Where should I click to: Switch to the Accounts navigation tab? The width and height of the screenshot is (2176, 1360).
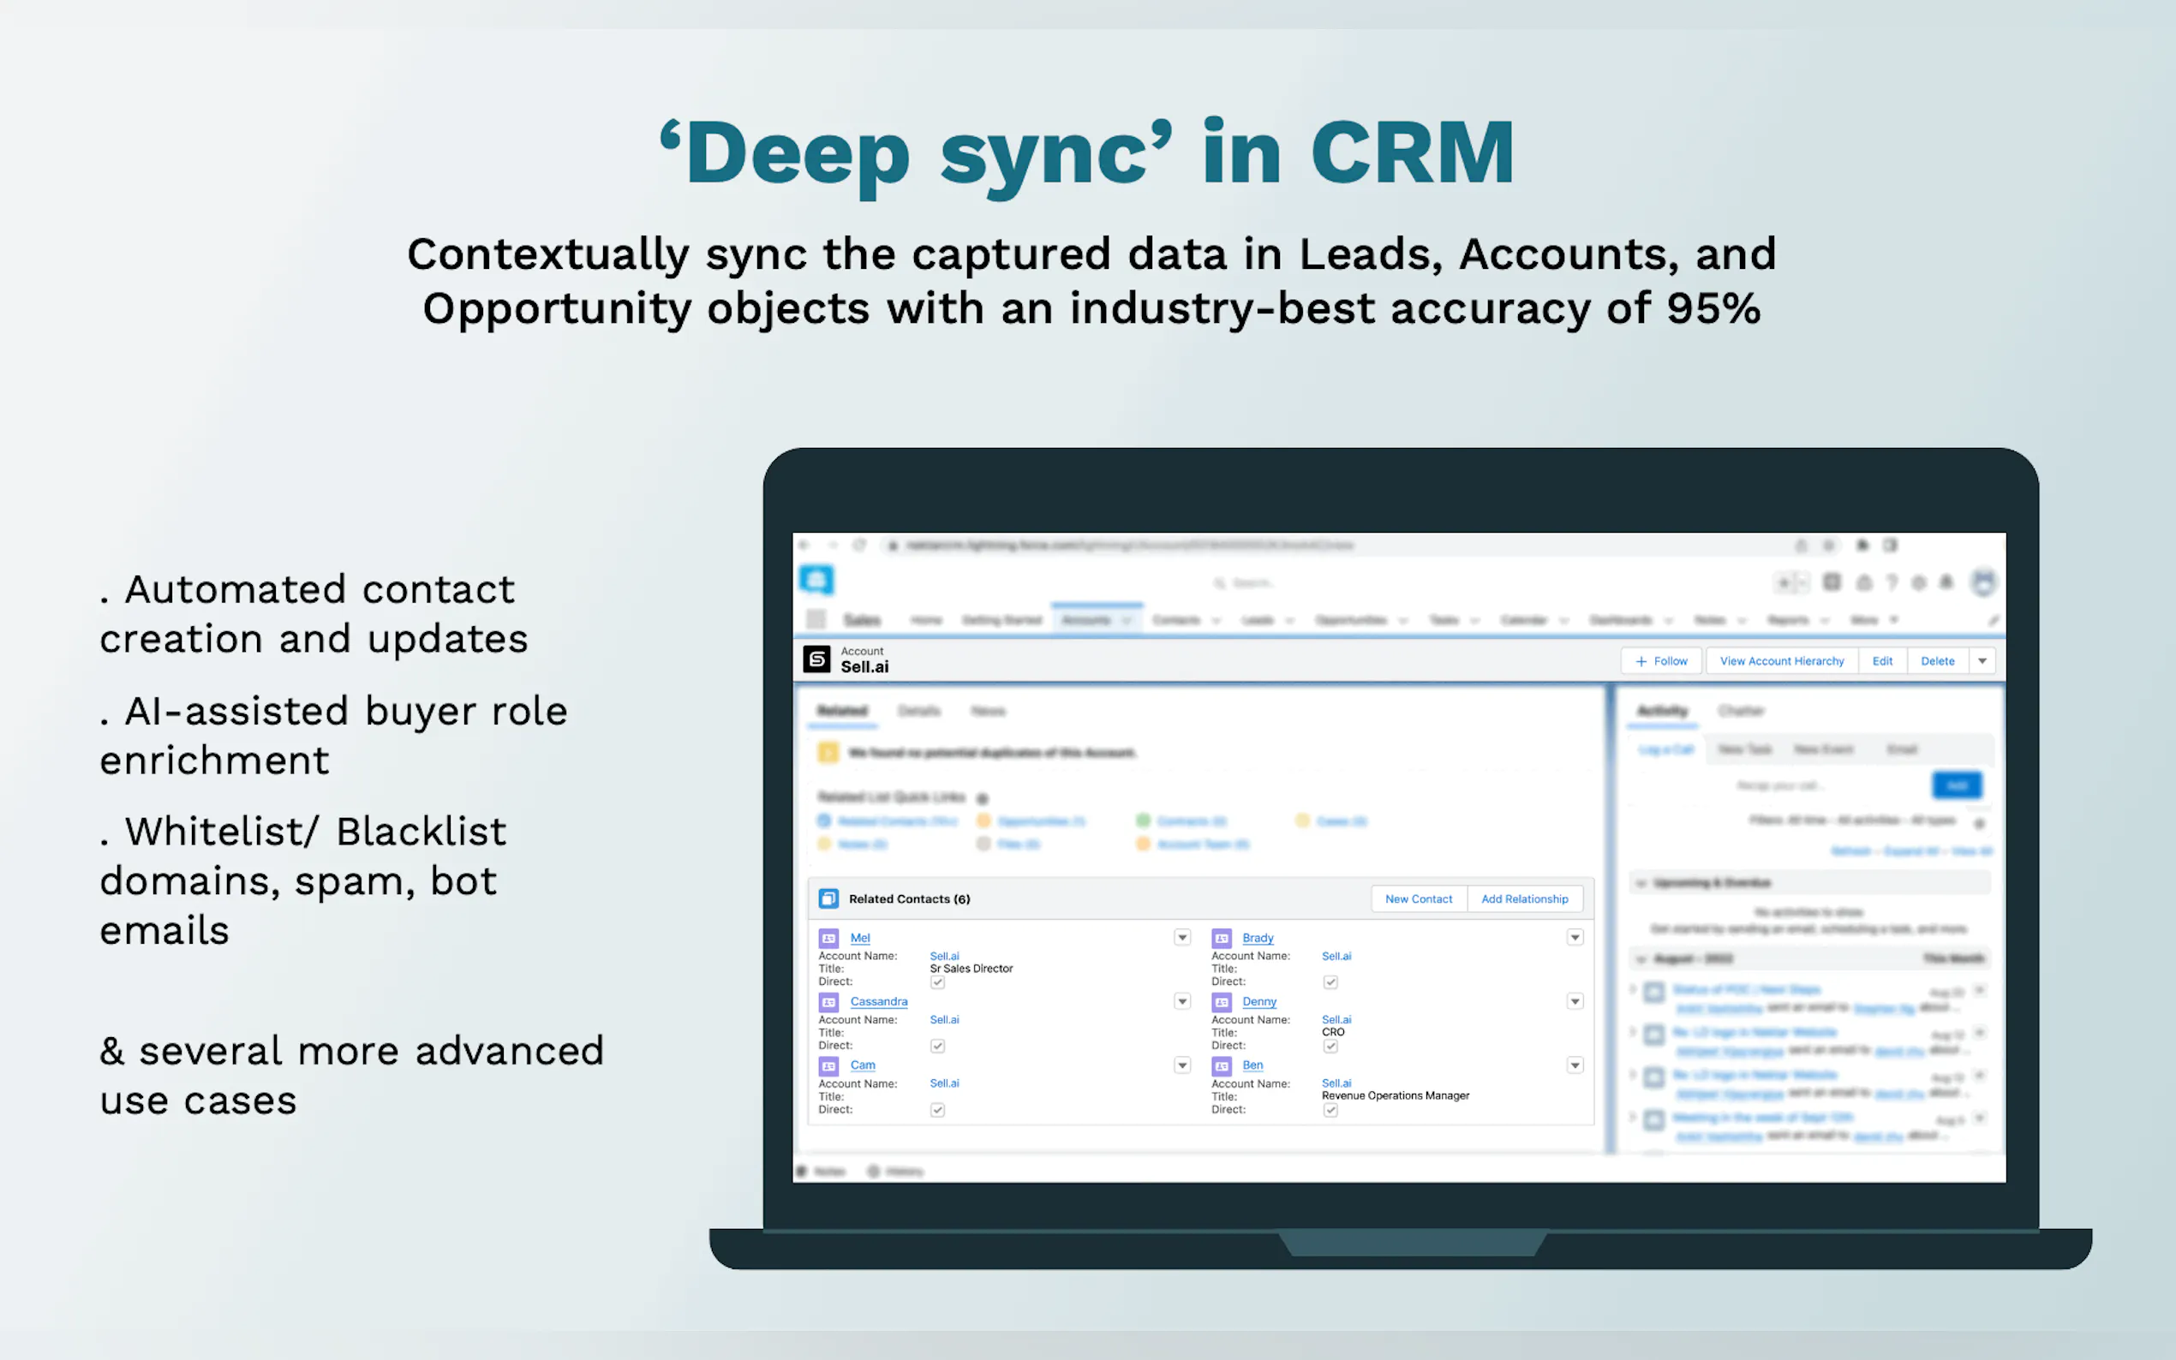(x=1085, y=620)
